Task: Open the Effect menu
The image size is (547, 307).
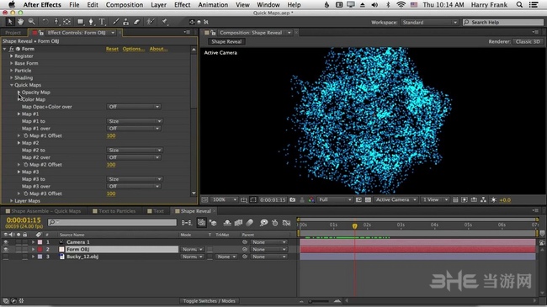Action: [182, 4]
